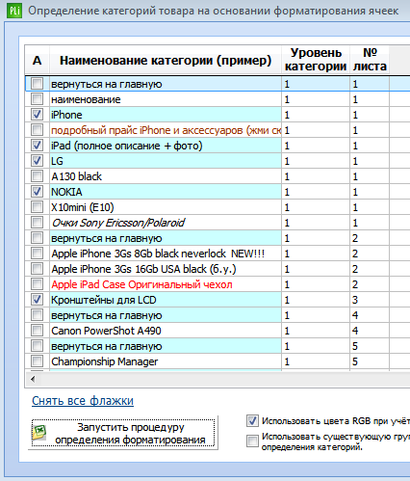Select «iPad (полное описание + фото)» row text
410x481 pixels.
click(x=127, y=146)
